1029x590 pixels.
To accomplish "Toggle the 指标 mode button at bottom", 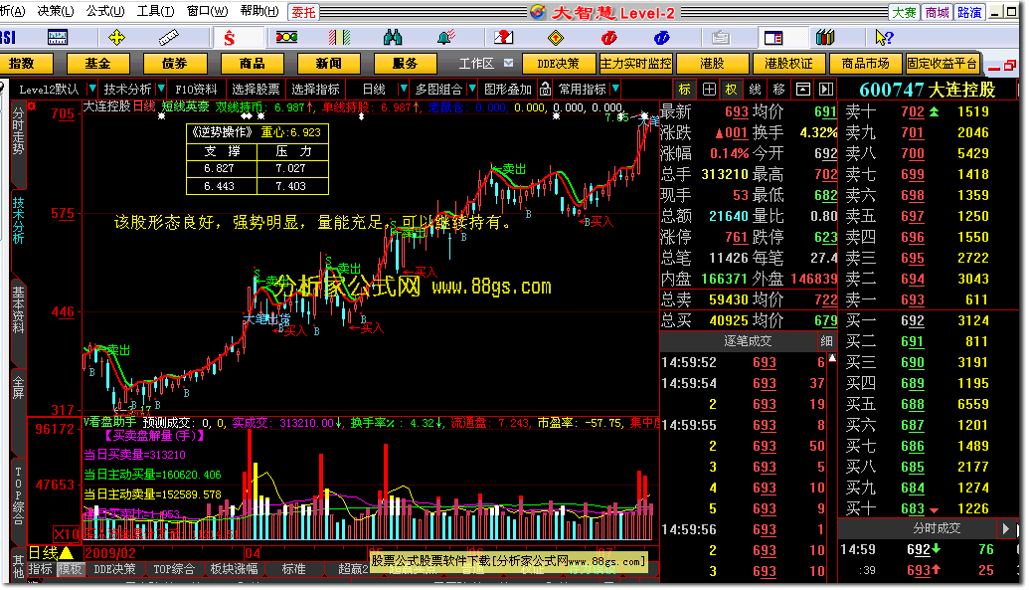I will tap(41, 569).
